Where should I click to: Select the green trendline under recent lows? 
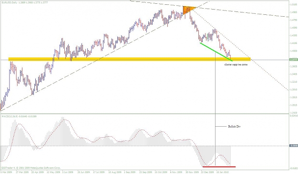(x=216, y=52)
